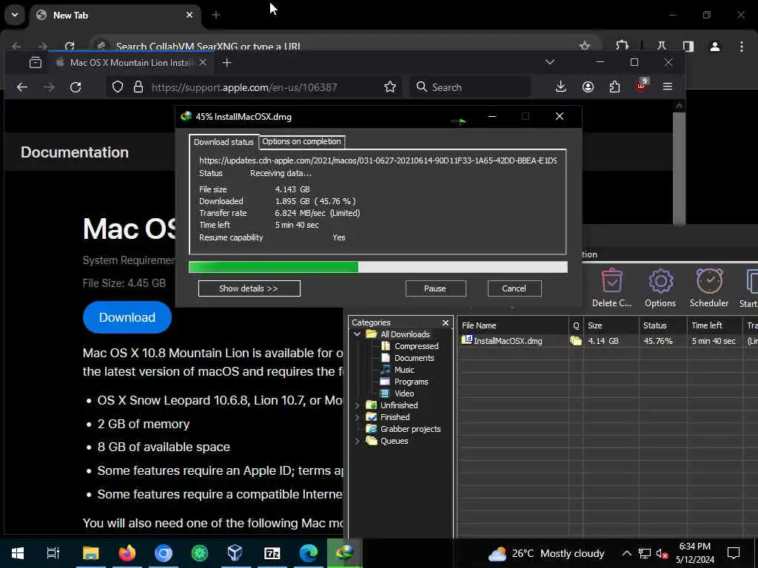
Task: Open Firefox downloads panel arrow icon
Action: 561,87
